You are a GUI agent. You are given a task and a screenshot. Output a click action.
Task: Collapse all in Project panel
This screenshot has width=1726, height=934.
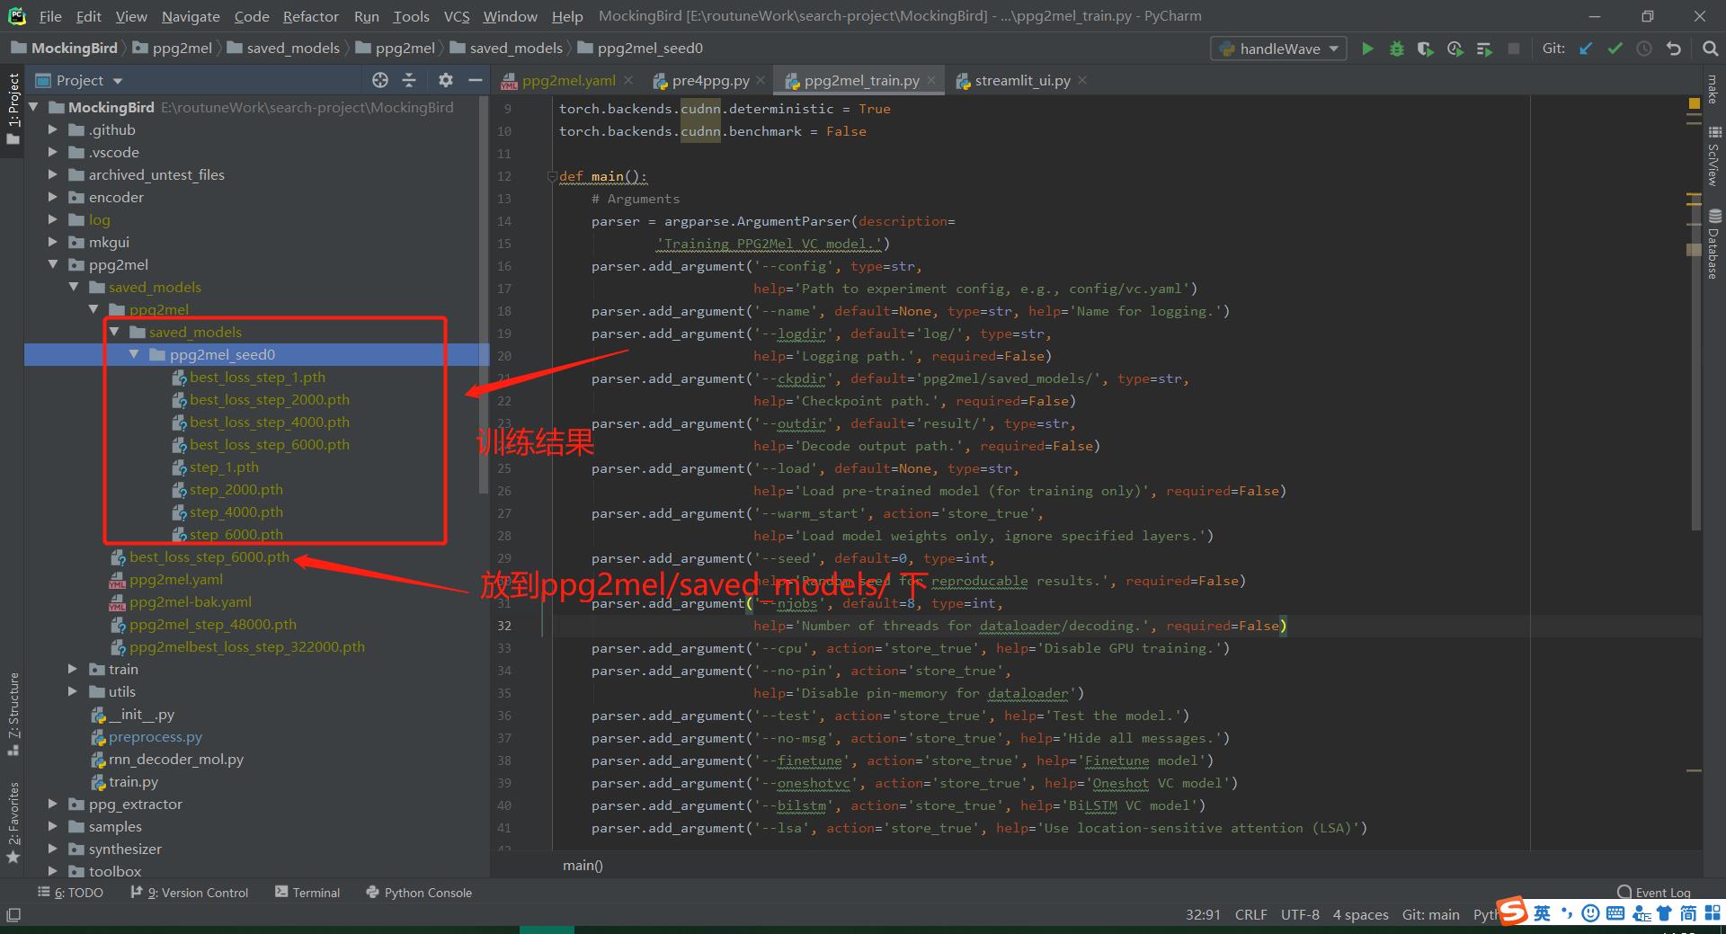[409, 80]
